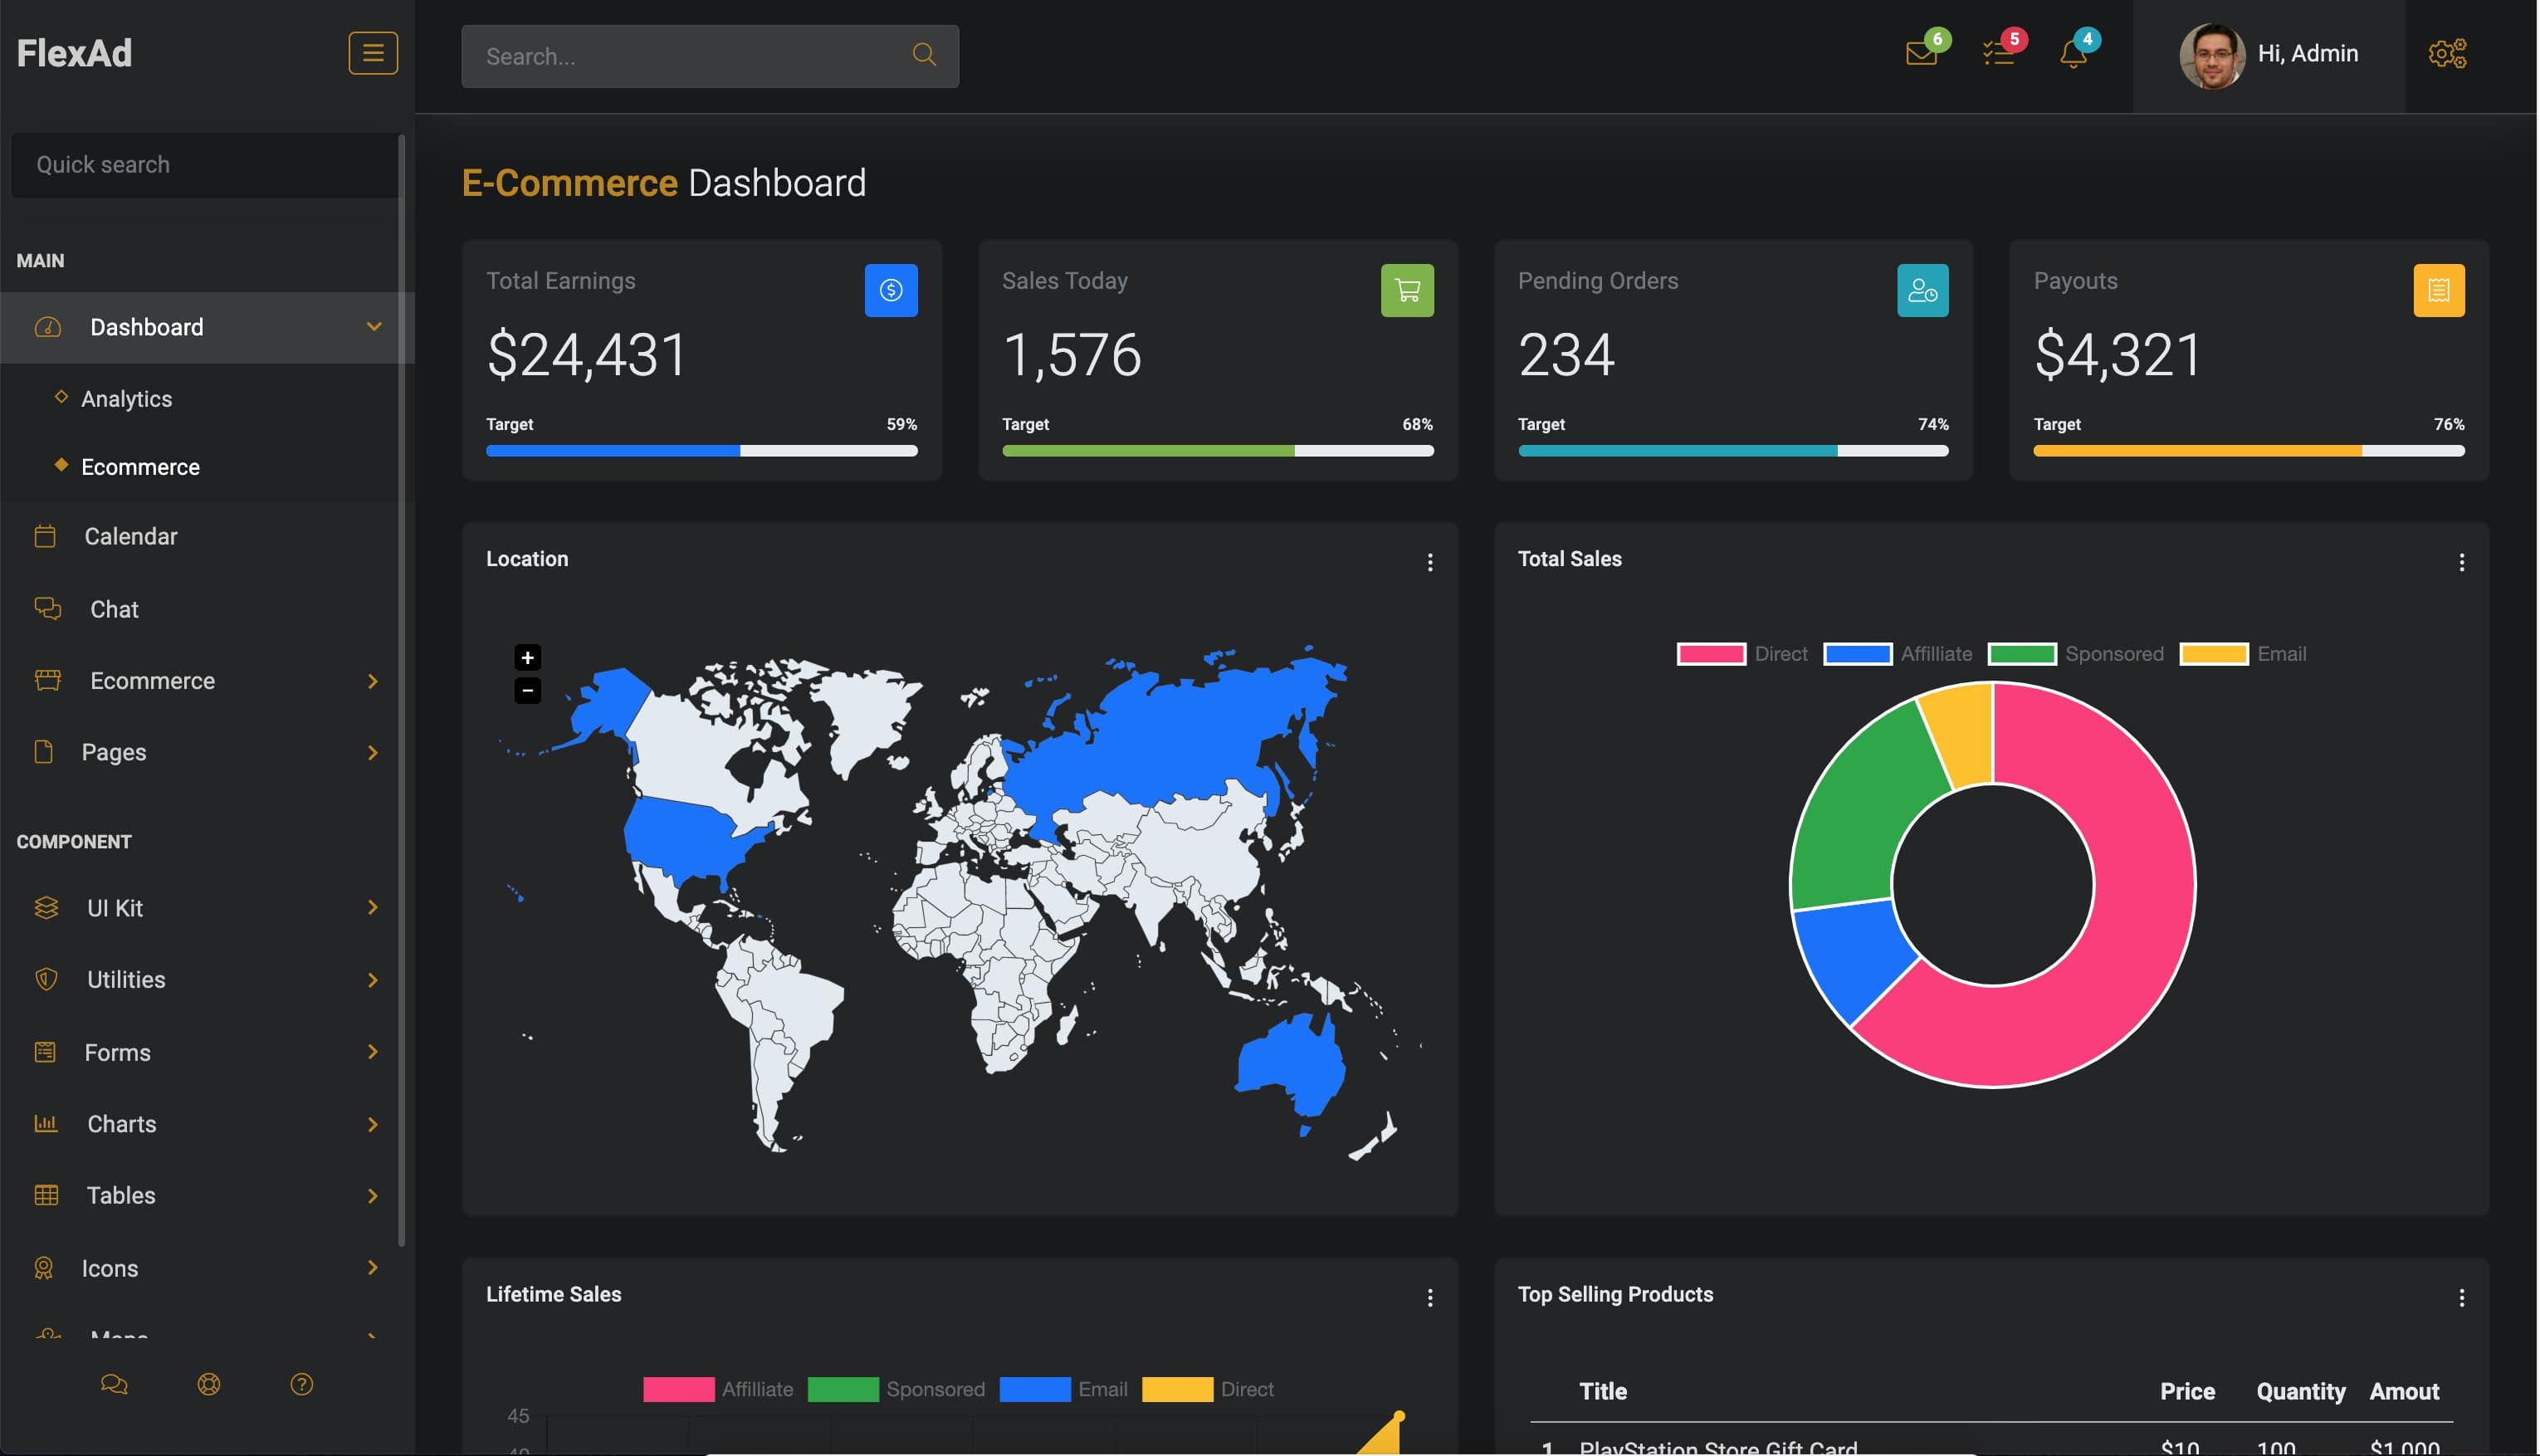Open the tasks checklist icon
This screenshot has width=2540, height=1456.
pyautogui.click(x=1999, y=55)
